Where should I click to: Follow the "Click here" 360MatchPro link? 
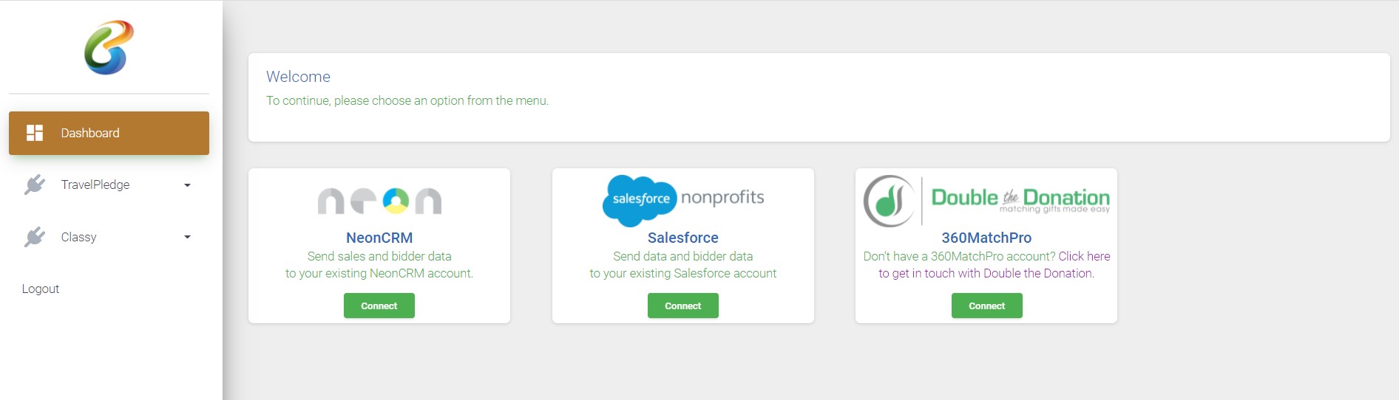click(x=1084, y=256)
